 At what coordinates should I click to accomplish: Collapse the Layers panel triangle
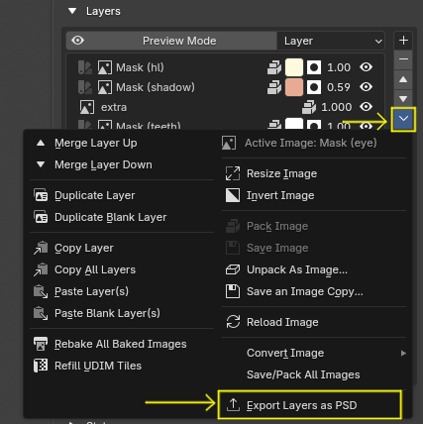tap(72, 11)
